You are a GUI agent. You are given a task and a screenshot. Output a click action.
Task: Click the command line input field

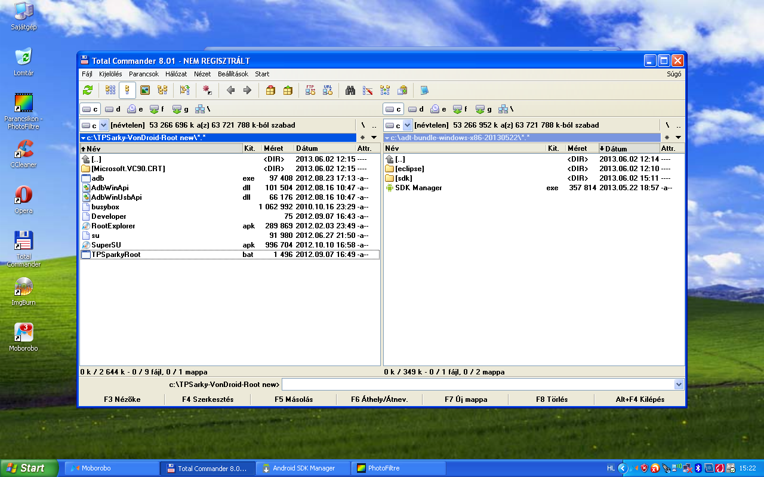click(478, 385)
